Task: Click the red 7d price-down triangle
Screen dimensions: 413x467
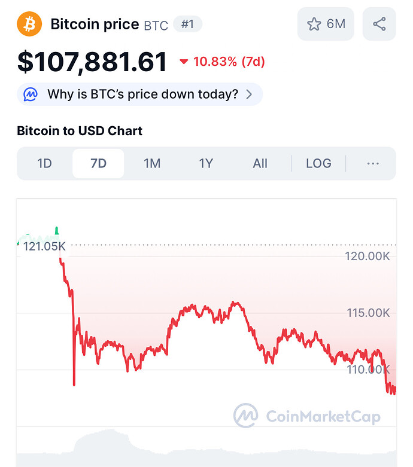Action: pos(184,62)
